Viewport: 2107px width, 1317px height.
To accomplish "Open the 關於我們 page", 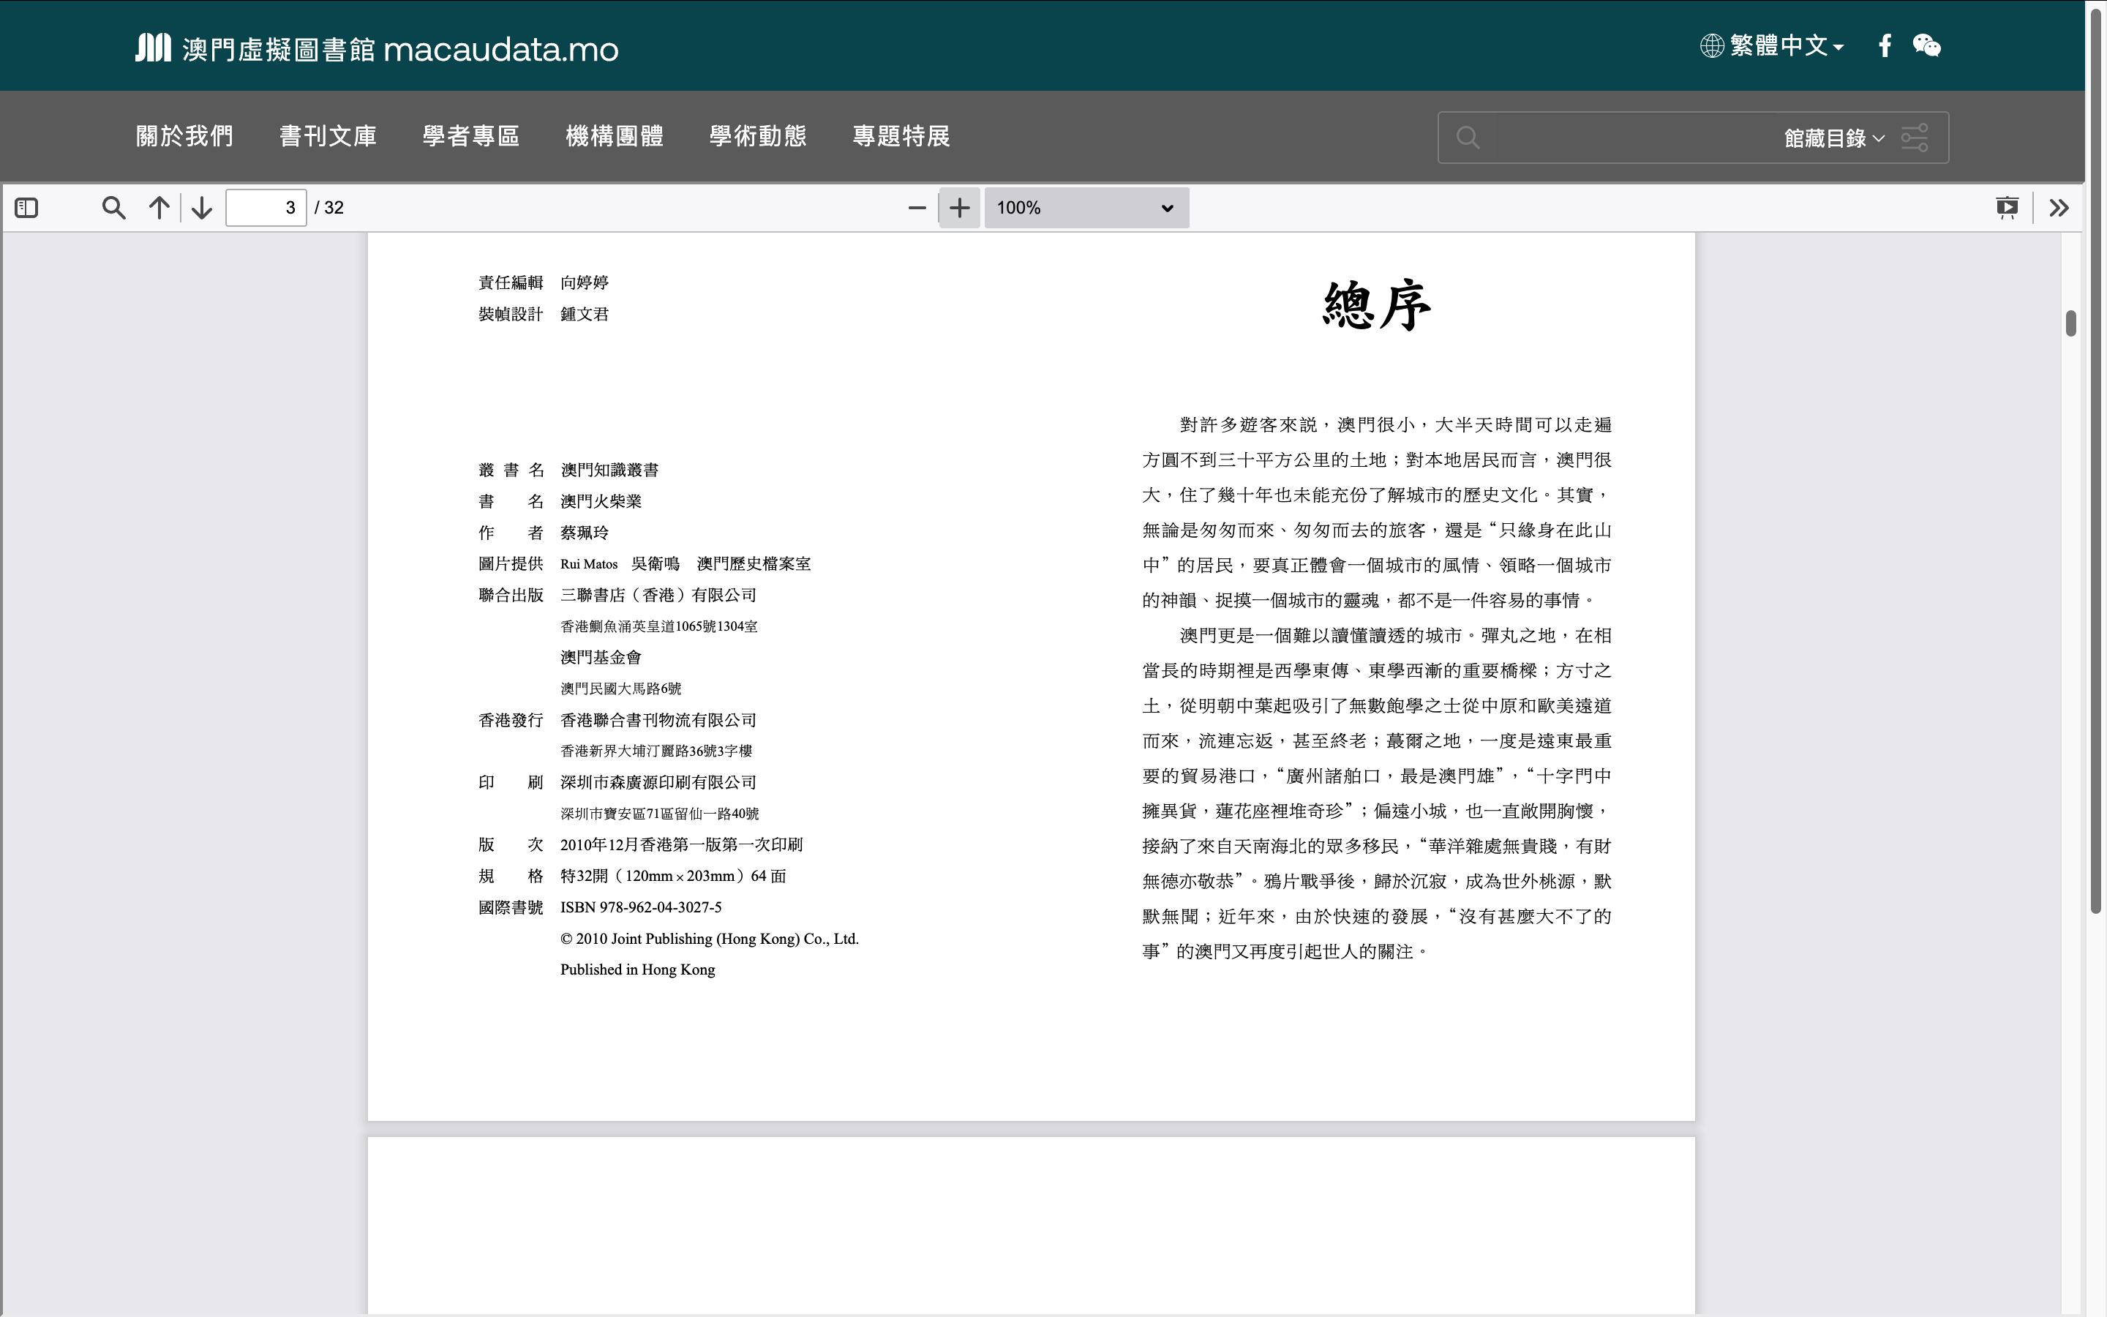I will click(184, 136).
